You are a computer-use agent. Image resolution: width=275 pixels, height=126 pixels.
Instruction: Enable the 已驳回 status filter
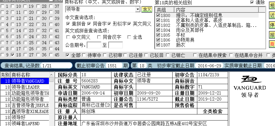tap(146, 55)
